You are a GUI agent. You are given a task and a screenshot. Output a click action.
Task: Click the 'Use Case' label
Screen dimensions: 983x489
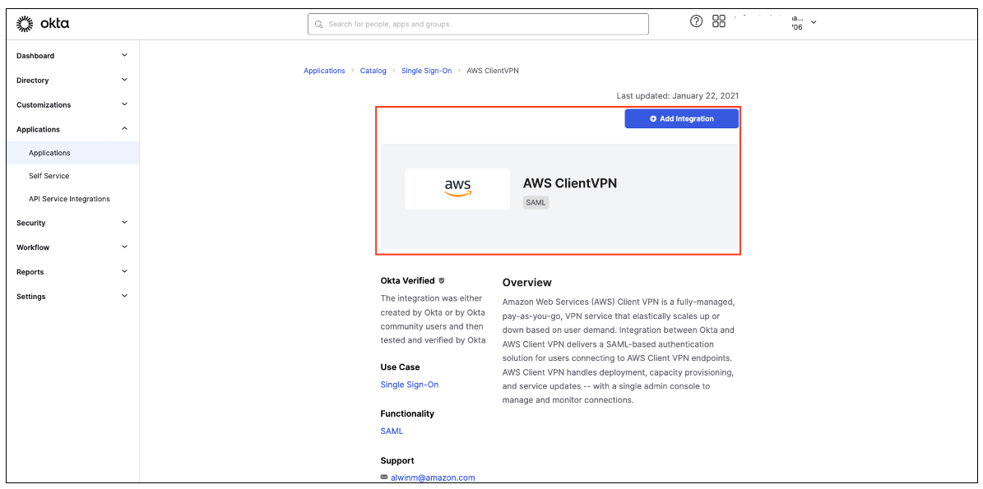(400, 367)
